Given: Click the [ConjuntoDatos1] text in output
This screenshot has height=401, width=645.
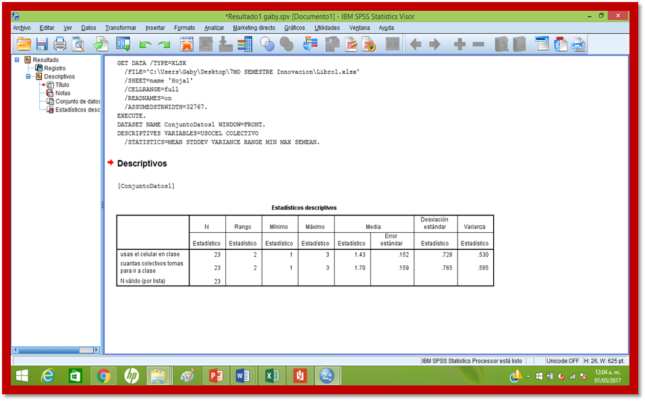Looking at the screenshot, I should (x=146, y=186).
